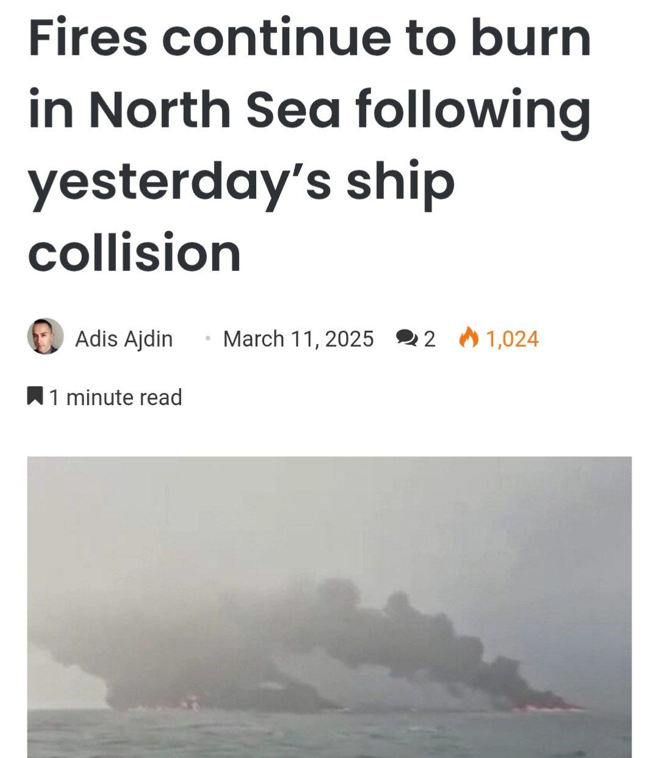This screenshot has width=659, height=758.
Task: Click the grey sky area of the photo
Action: click(329, 513)
